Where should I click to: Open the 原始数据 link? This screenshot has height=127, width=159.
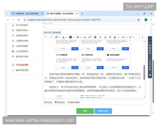tap(56, 33)
